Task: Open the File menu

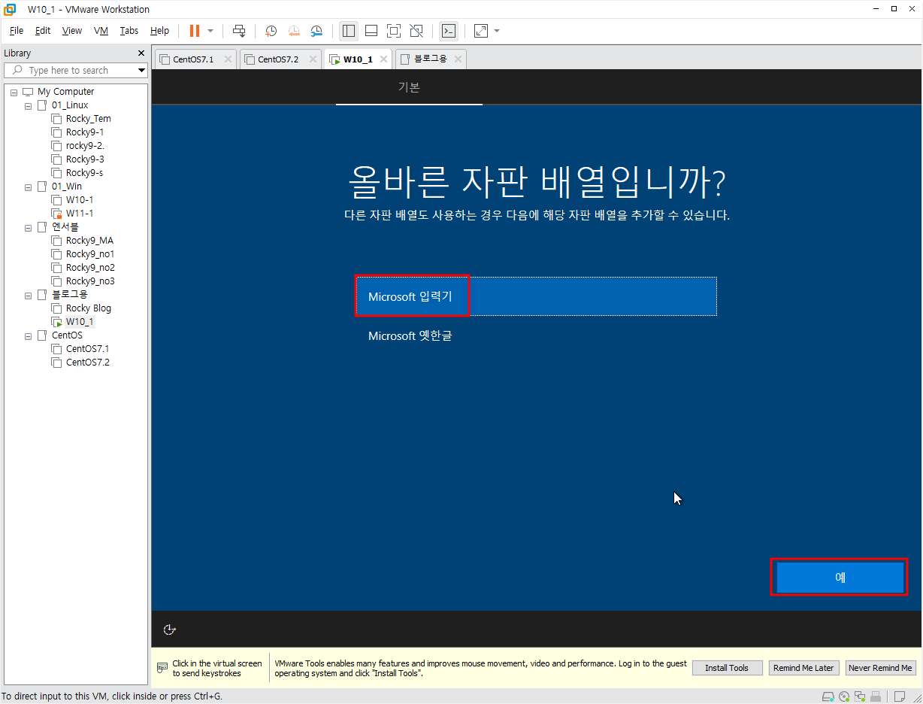Action: click(x=17, y=31)
